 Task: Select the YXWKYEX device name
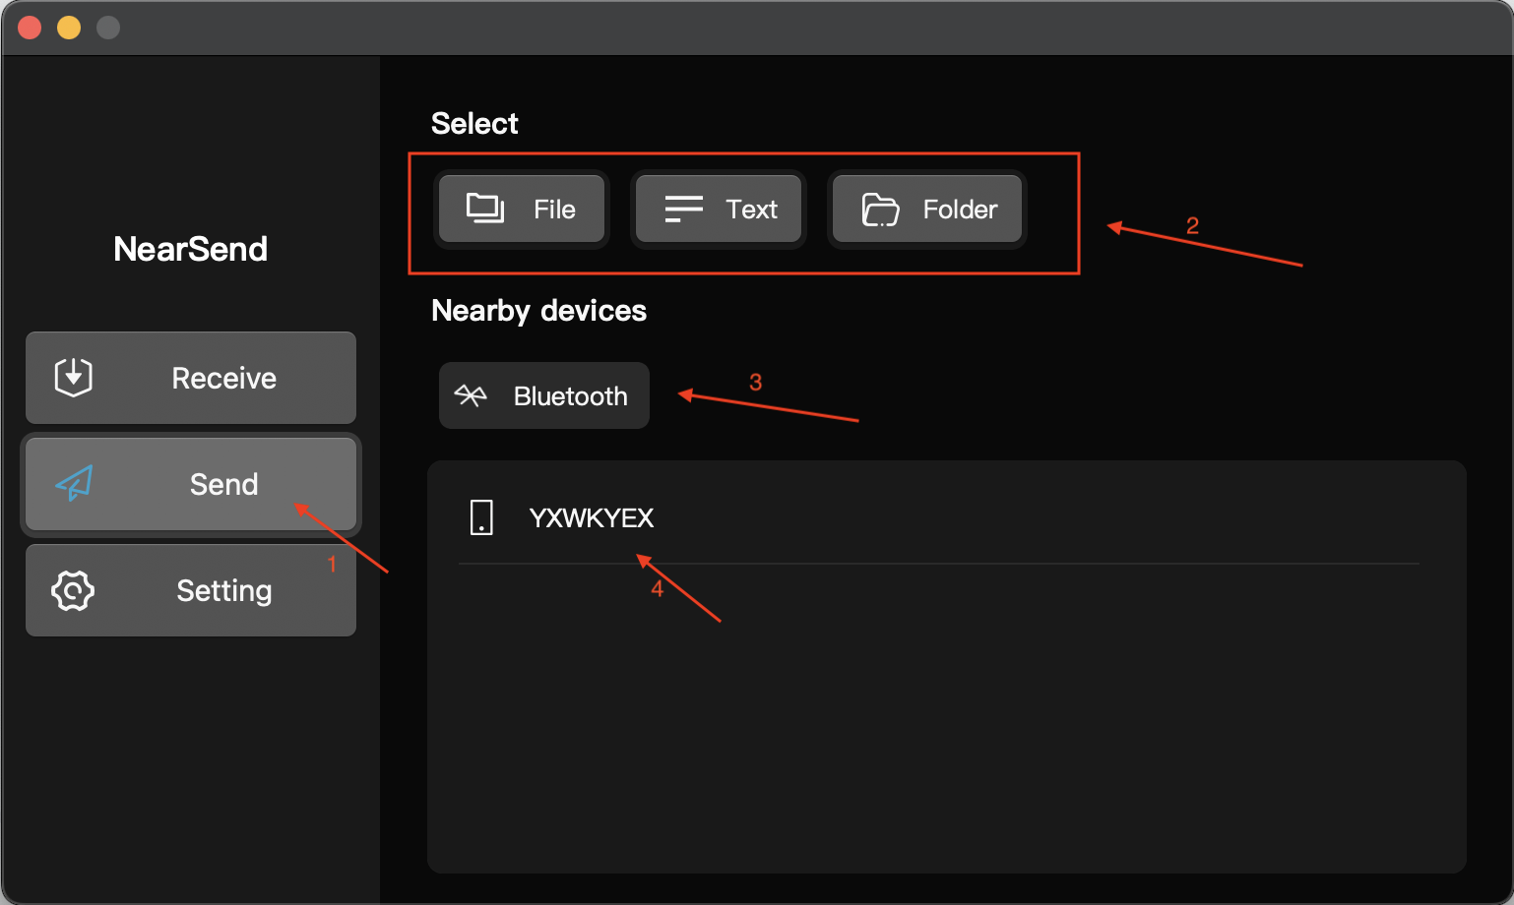coord(592,517)
